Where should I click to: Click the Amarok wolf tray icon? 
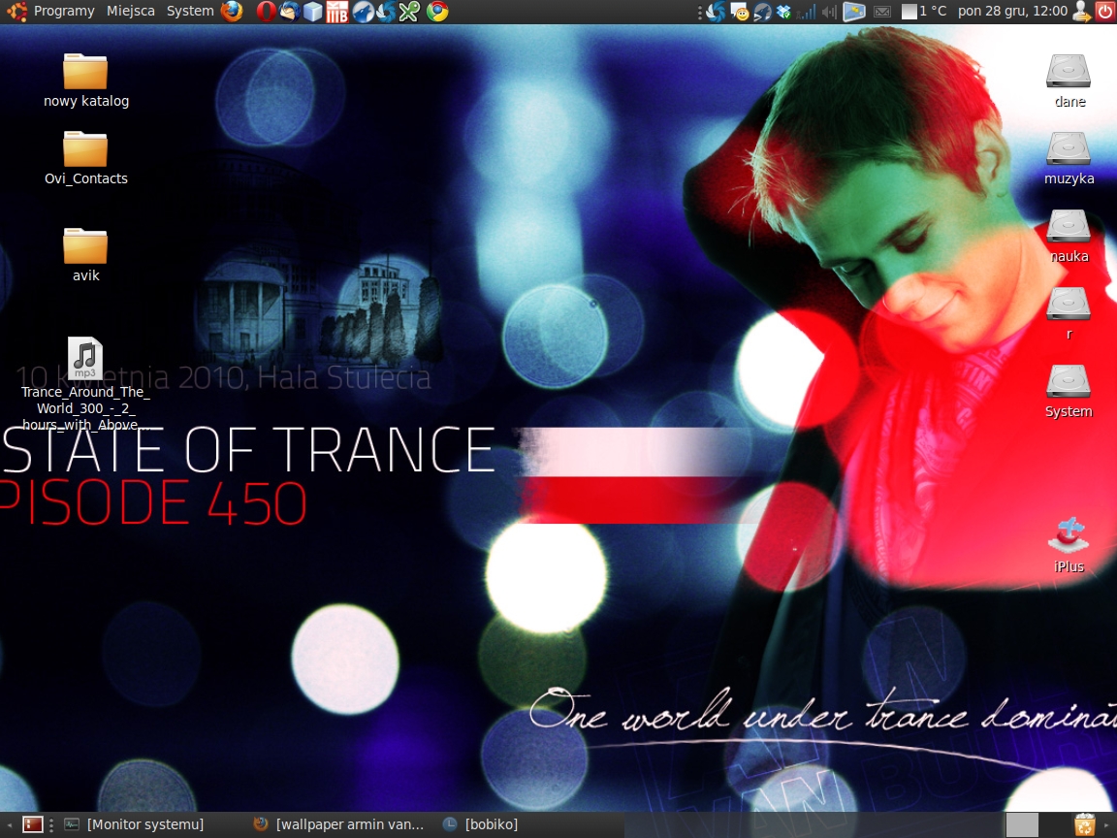(762, 12)
